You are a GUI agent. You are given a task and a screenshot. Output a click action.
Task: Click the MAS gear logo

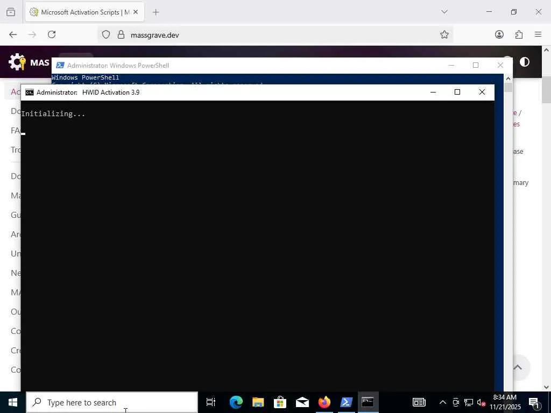(17, 62)
